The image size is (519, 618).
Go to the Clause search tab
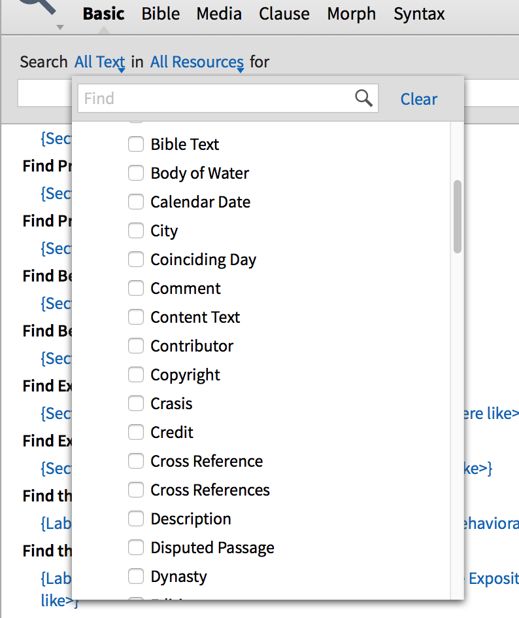(x=284, y=14)
